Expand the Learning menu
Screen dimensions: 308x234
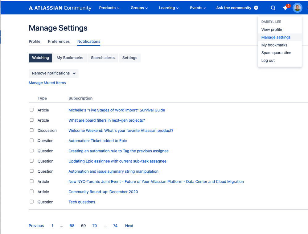(169, 8)
